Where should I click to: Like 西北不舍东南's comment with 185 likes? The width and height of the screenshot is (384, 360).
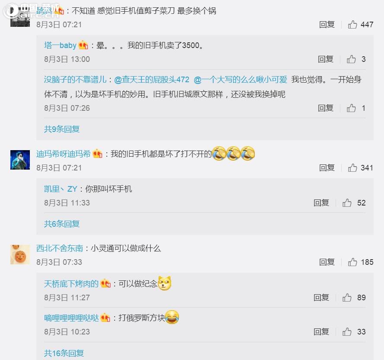pyautogui.click(x=352, y=262)
